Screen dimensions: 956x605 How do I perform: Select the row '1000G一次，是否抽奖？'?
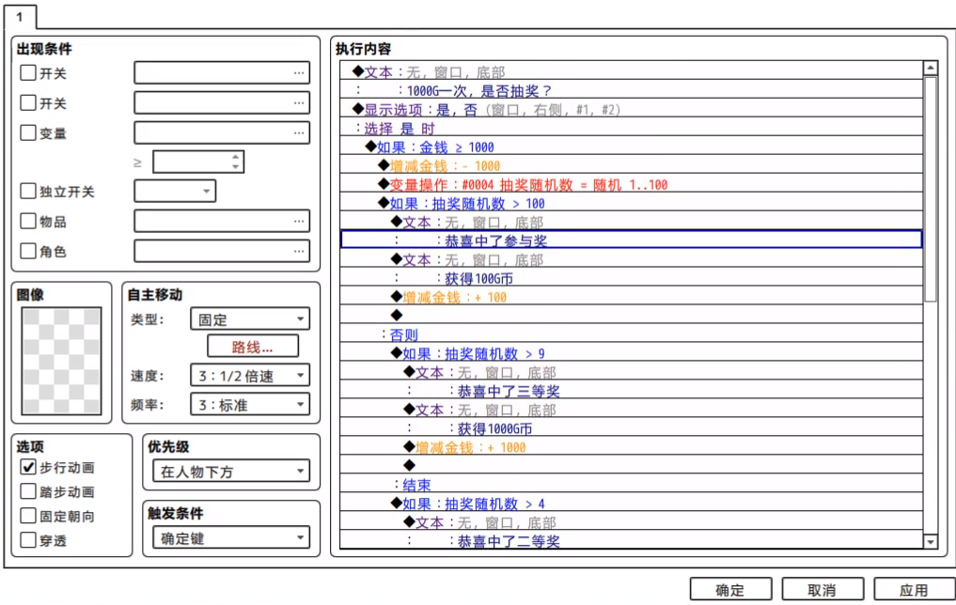631,91
